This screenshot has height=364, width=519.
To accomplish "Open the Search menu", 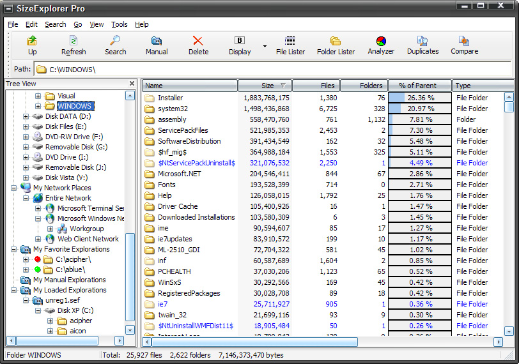I will tap(55, 24).
